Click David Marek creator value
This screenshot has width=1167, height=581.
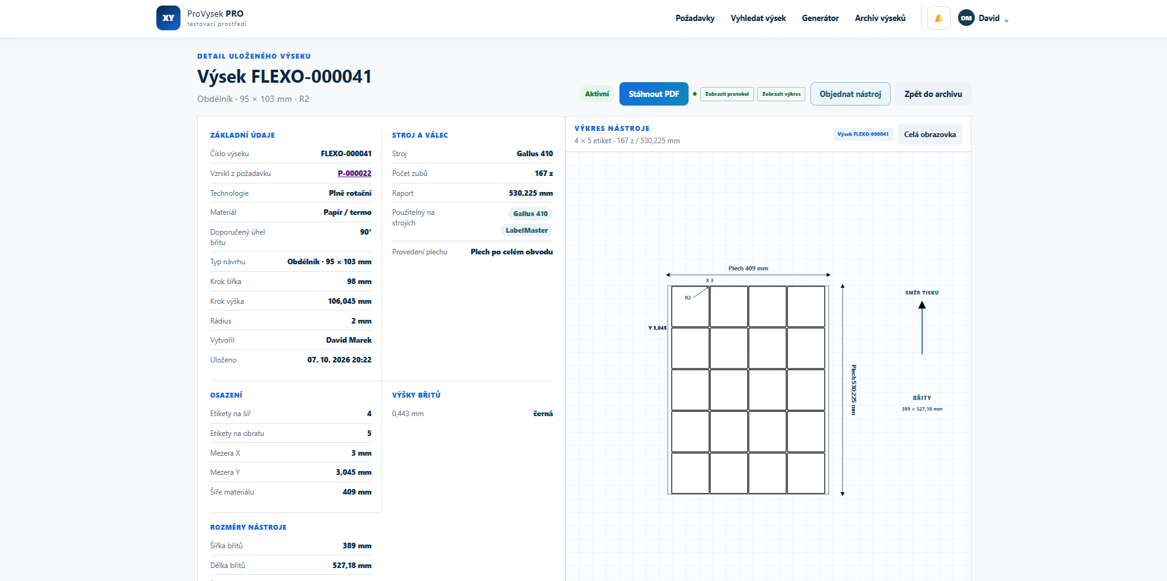click(349, 340)
